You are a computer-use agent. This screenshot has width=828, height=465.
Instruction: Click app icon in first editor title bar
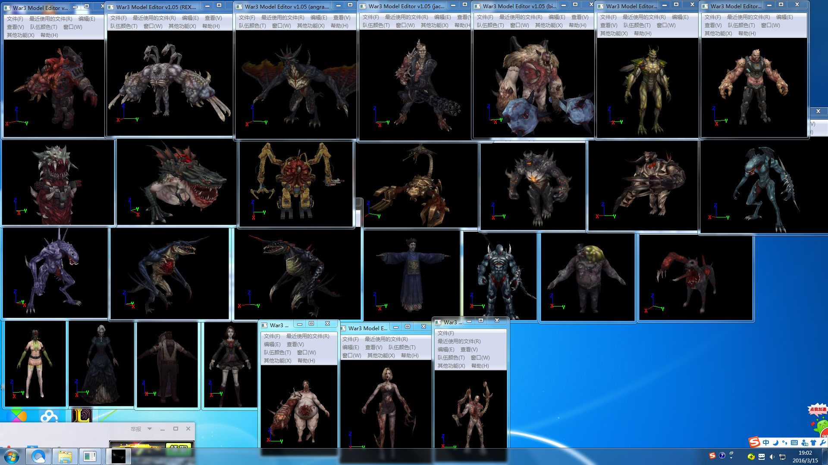(x=7, y=8)
